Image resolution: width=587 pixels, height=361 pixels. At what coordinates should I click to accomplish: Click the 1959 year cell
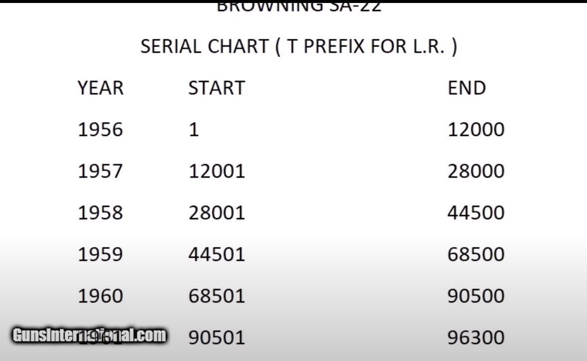[x=100, y=254]
